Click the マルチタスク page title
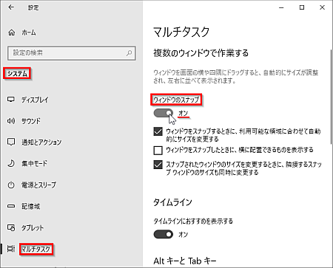333x268 pixels. 181,32
